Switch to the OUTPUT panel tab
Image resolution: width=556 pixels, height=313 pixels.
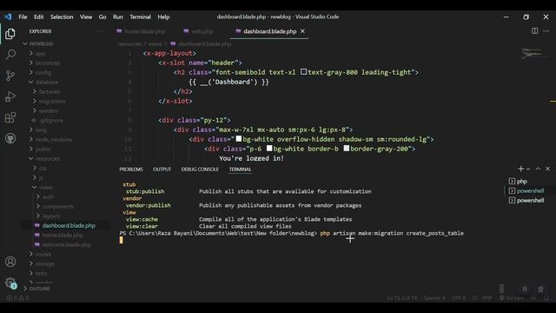[162, 170]
